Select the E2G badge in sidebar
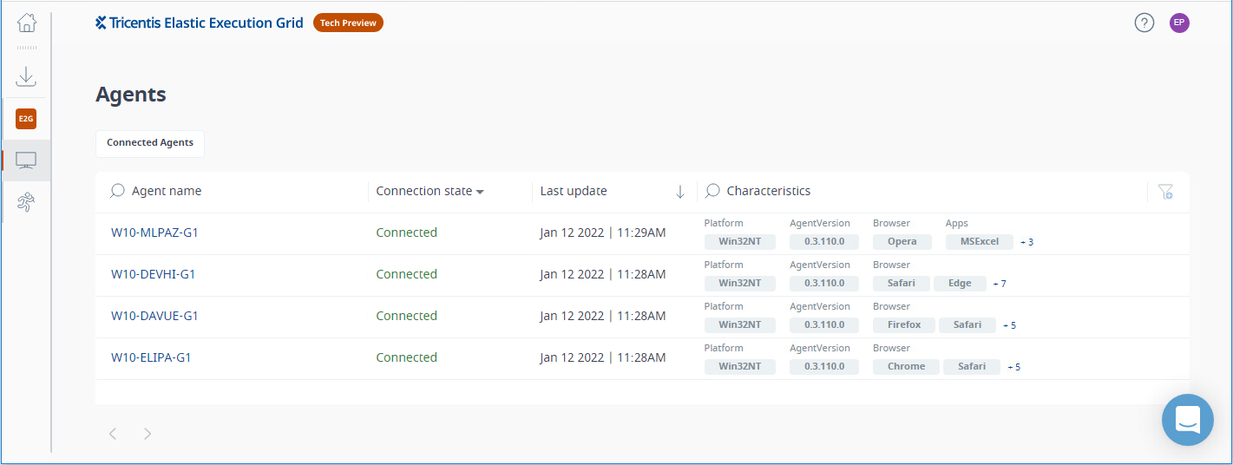1233x465 pixels. 26,119
